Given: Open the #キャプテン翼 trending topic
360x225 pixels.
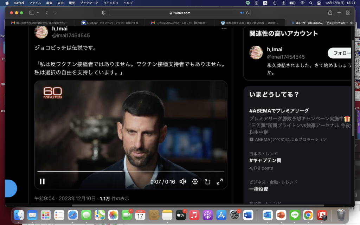Looking at the screenshot, I should tap(266, 161).
